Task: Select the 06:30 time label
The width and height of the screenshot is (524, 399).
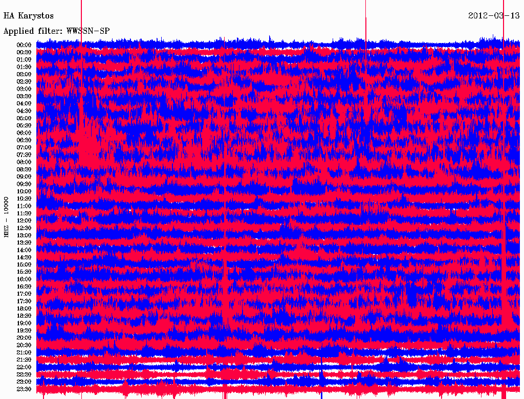Action: click(24, 140)
